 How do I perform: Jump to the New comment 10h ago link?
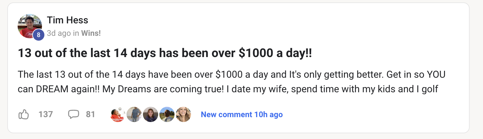(x=242, y=114)
